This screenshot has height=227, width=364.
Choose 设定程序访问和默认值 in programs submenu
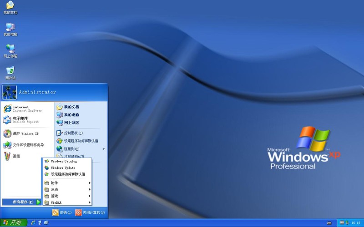click(x=67, y=174)
